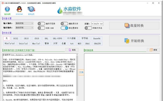Select the URL conversion option
The image size is (163, 101).
(x=47, y=38)
